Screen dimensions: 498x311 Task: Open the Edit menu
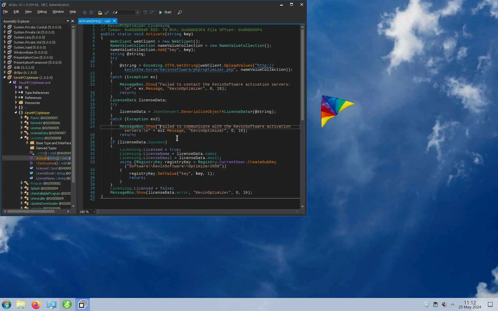(x=16, y=12)
